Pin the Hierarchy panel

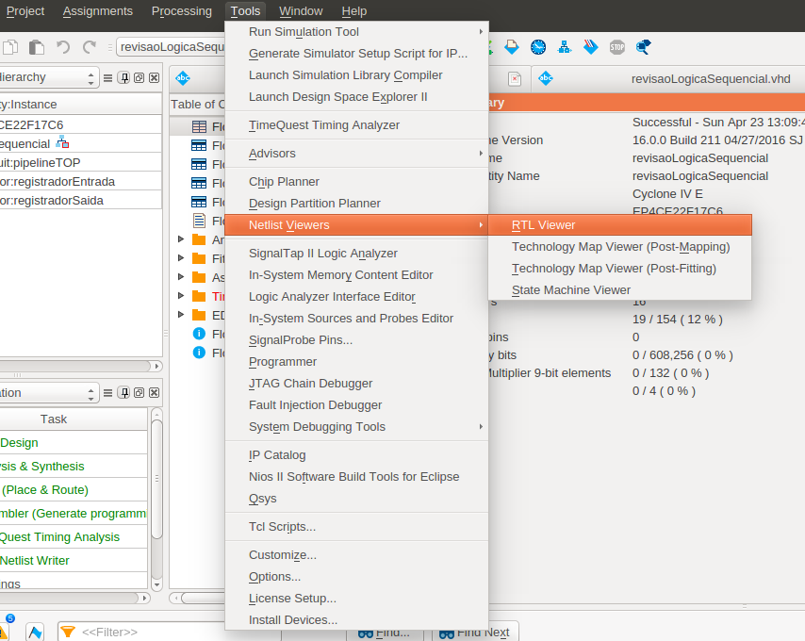pos(123,78)
